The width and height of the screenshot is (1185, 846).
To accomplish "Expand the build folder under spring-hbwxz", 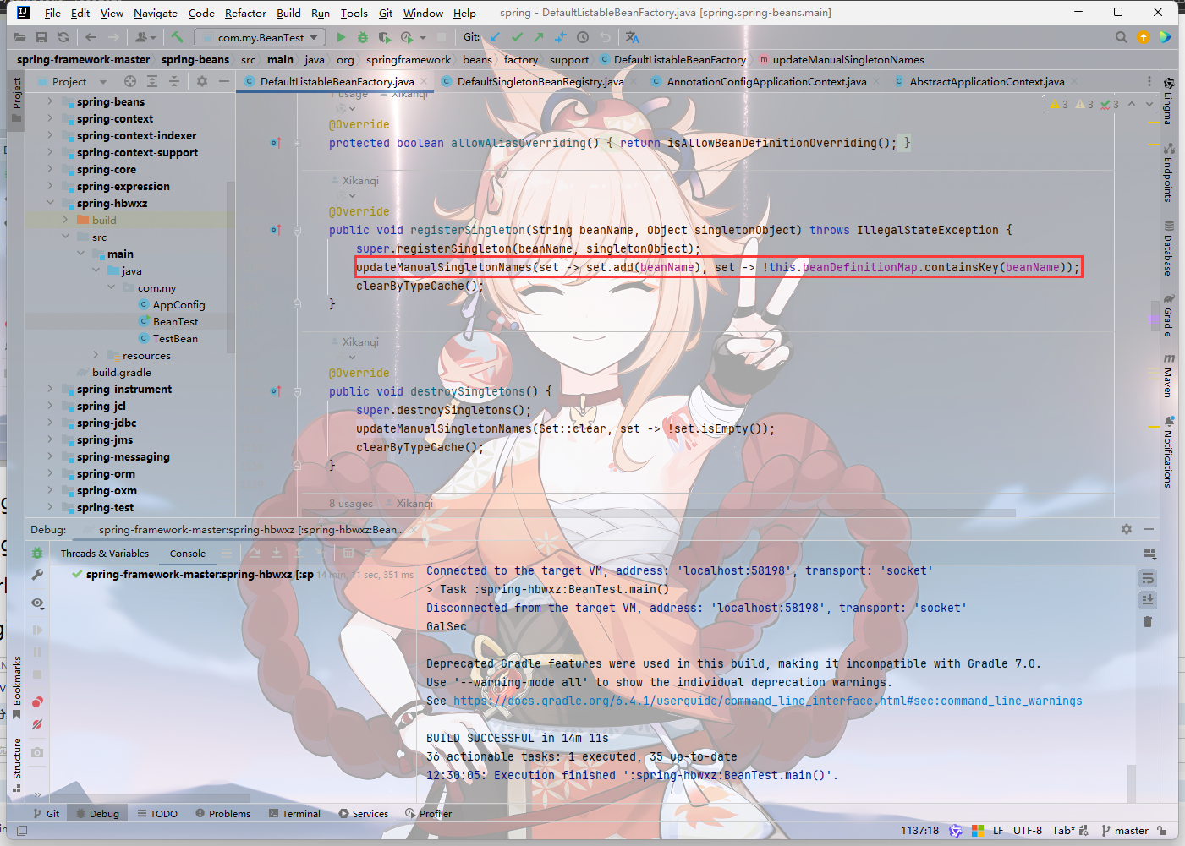I will [x=65, y=220].
